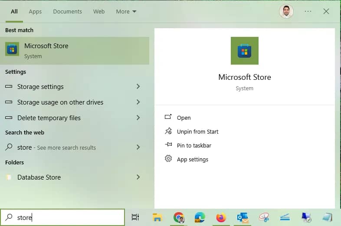Click the notepad-style icon at taskbar right end

[x=328, y=217]
